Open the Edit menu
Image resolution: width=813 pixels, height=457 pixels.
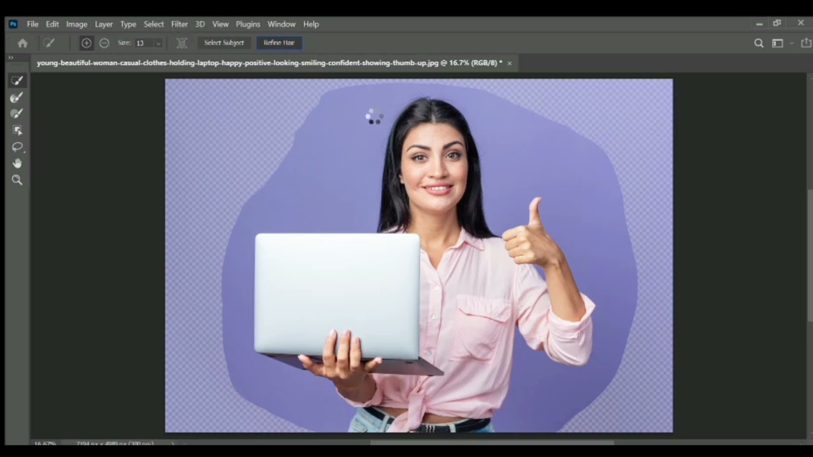coord(52,24)
